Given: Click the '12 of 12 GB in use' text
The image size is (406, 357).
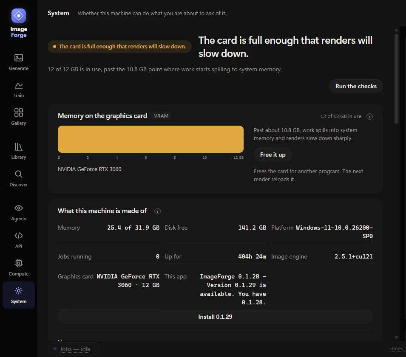Looking at the screenshot, I should pyautogui.click(x=341, y=116).
